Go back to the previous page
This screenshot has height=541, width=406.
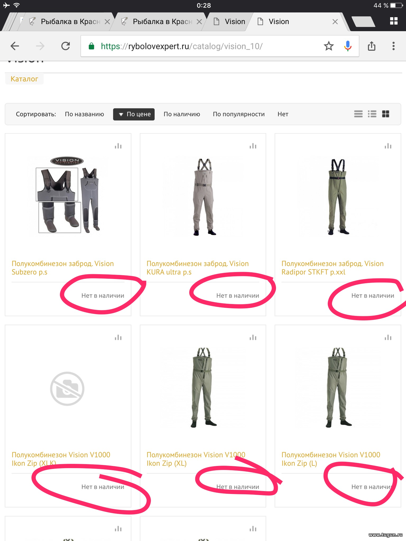click(15, 46)
